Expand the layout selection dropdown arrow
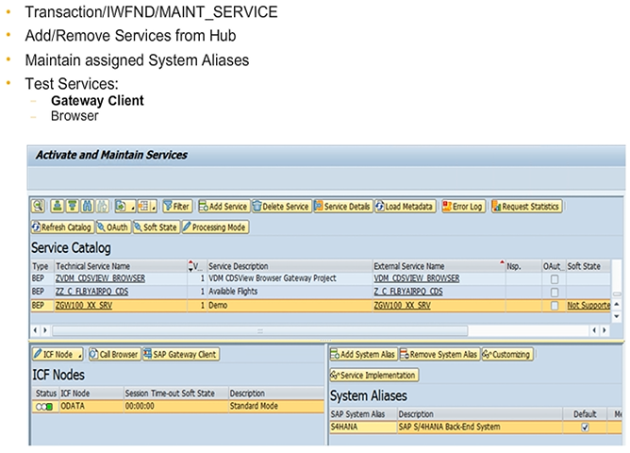The image size is (630, 453). (x=153, y=207)
